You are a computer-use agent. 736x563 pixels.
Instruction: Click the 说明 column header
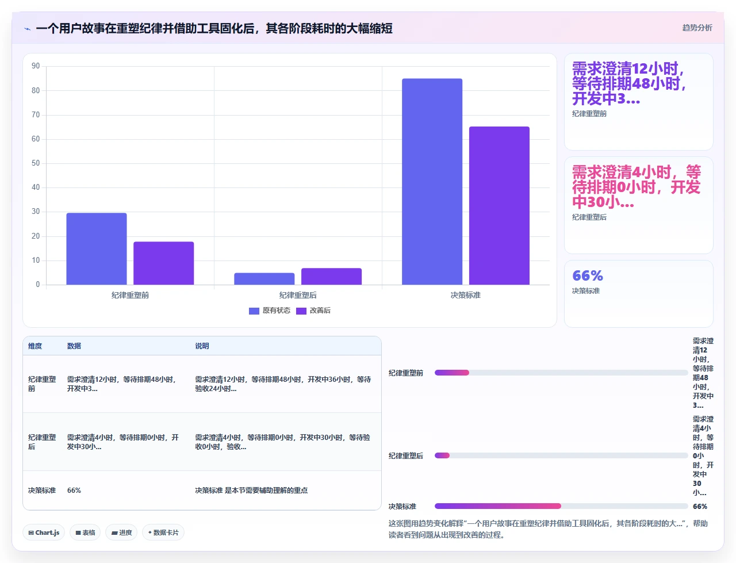point(202,346)
